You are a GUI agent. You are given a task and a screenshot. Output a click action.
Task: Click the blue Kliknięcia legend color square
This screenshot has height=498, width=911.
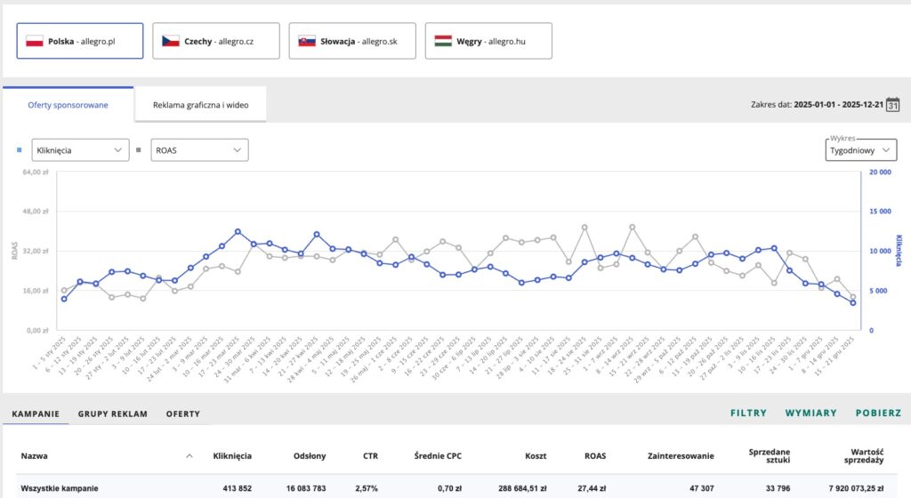(x=20, y=150)
